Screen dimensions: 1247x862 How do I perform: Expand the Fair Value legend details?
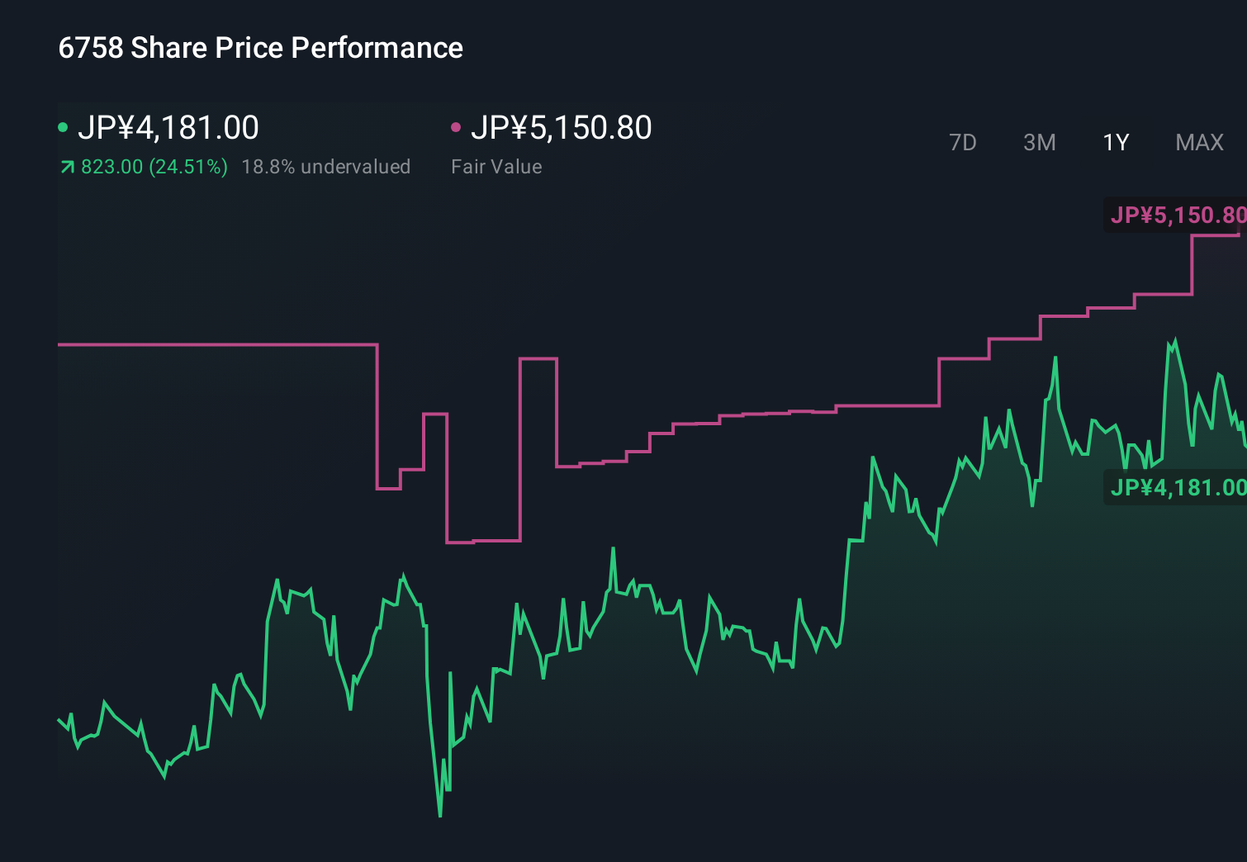496,166
